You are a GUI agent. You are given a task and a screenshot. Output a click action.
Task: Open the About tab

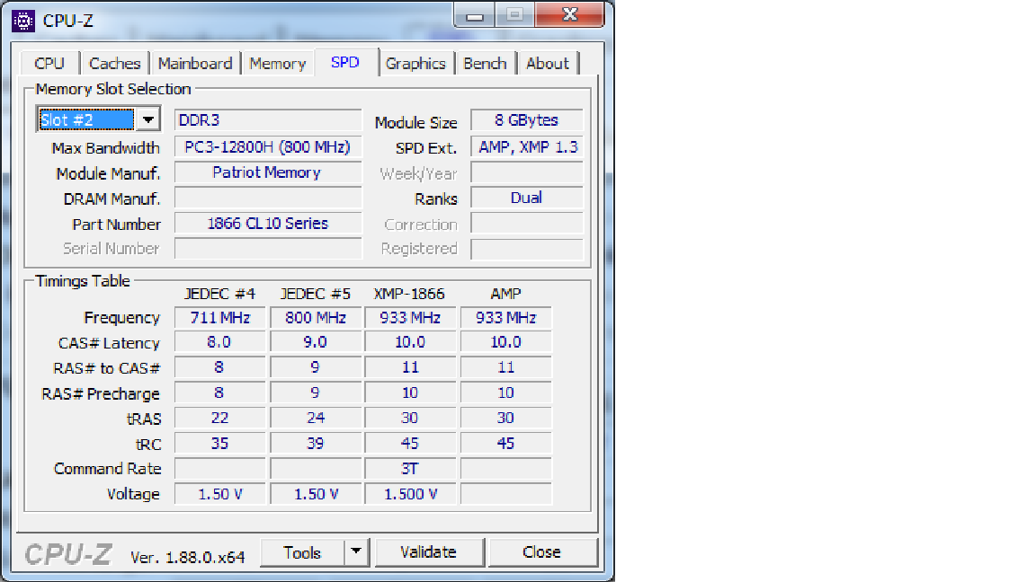click(x=548, y=64)
